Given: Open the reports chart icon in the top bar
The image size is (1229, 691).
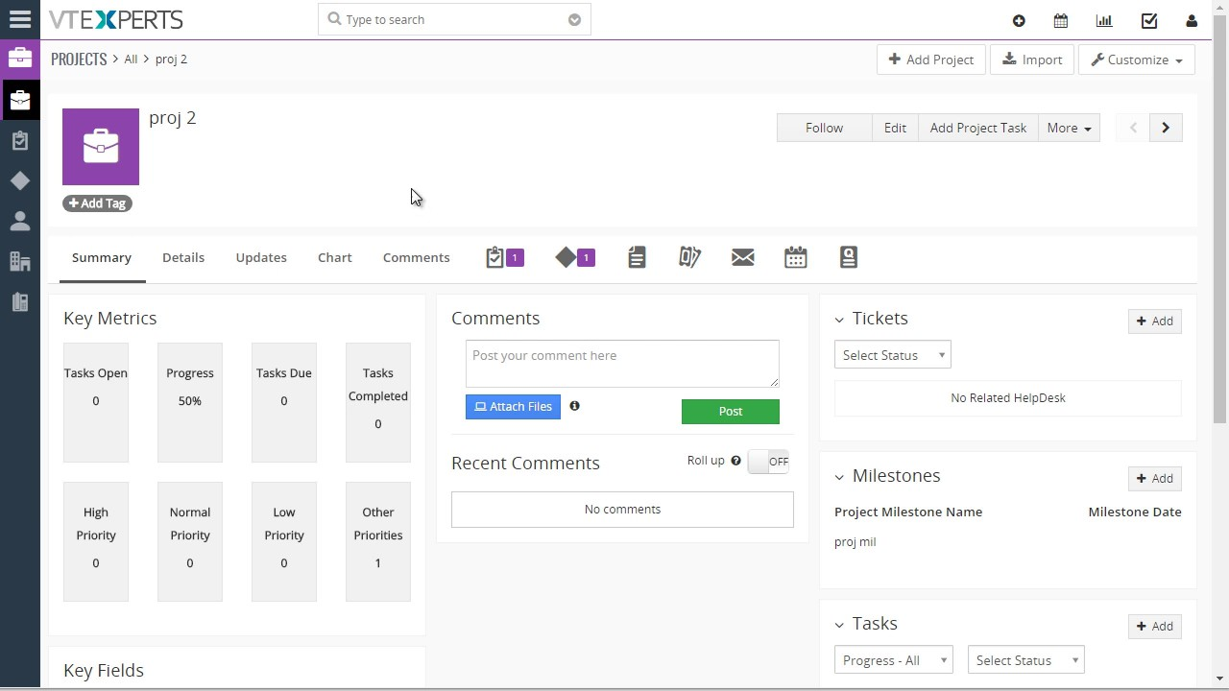Looking at the screenshot, I should click(x=1104, y=20).
